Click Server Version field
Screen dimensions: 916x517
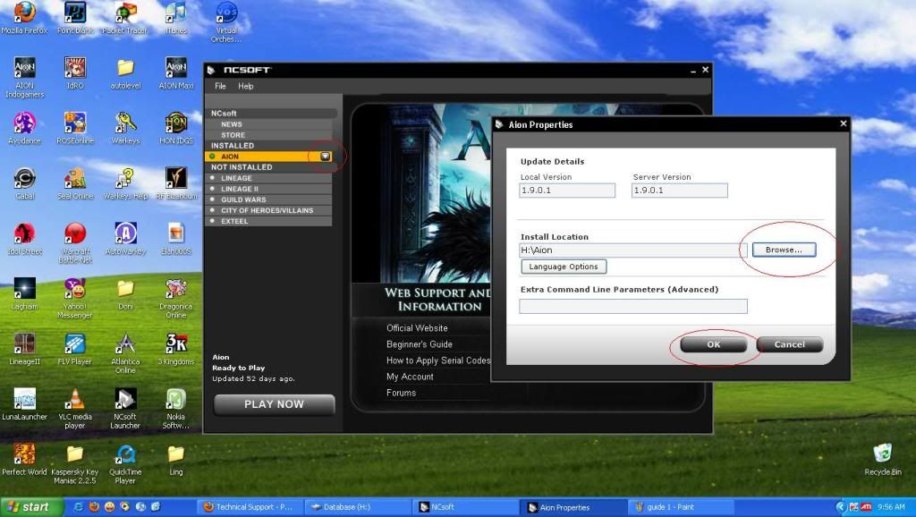[680, 191]
